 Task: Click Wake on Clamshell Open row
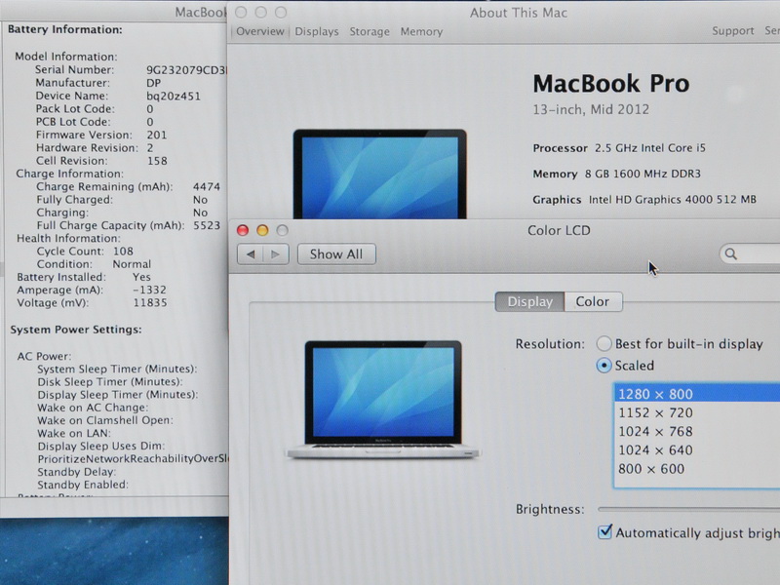point(105,420)
